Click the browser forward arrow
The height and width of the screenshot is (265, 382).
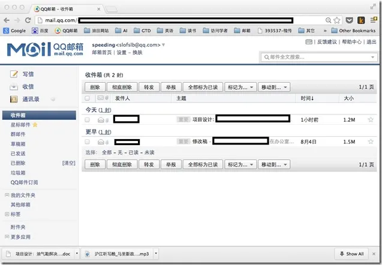(17, 20)
